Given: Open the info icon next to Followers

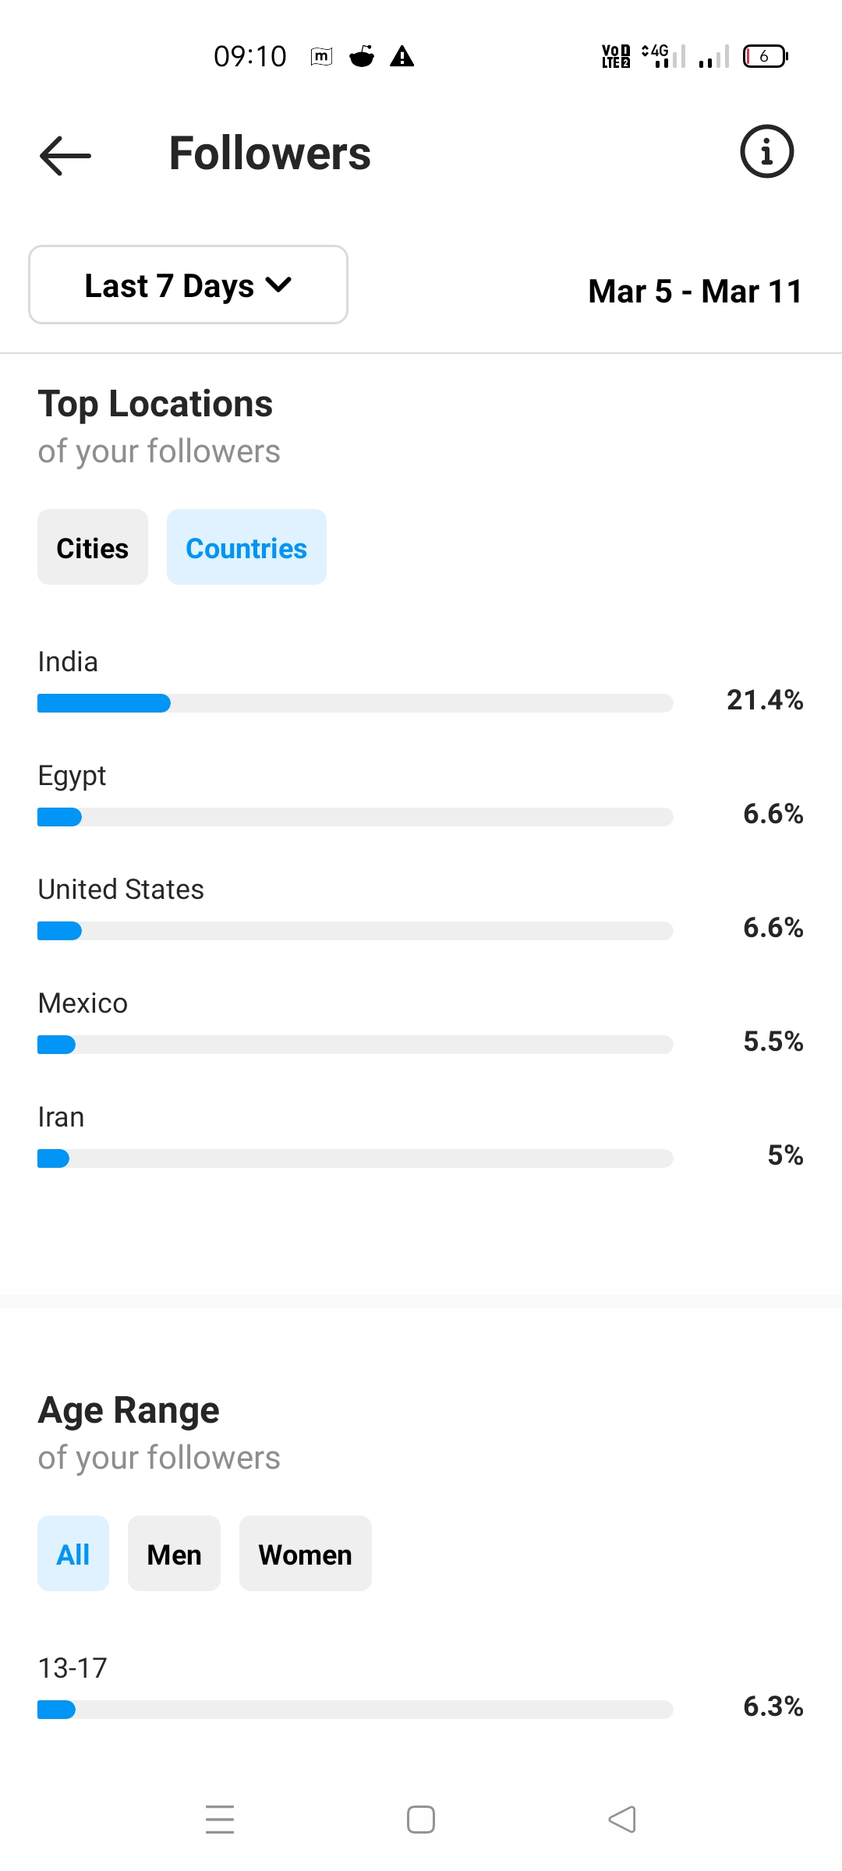Looking at the screenshot, I should tap(766, 151).
